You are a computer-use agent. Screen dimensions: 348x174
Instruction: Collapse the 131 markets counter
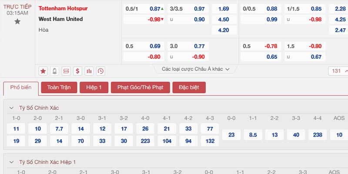pos(338,71)
